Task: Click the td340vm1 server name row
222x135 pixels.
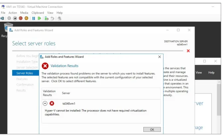Action: [69, 103]
